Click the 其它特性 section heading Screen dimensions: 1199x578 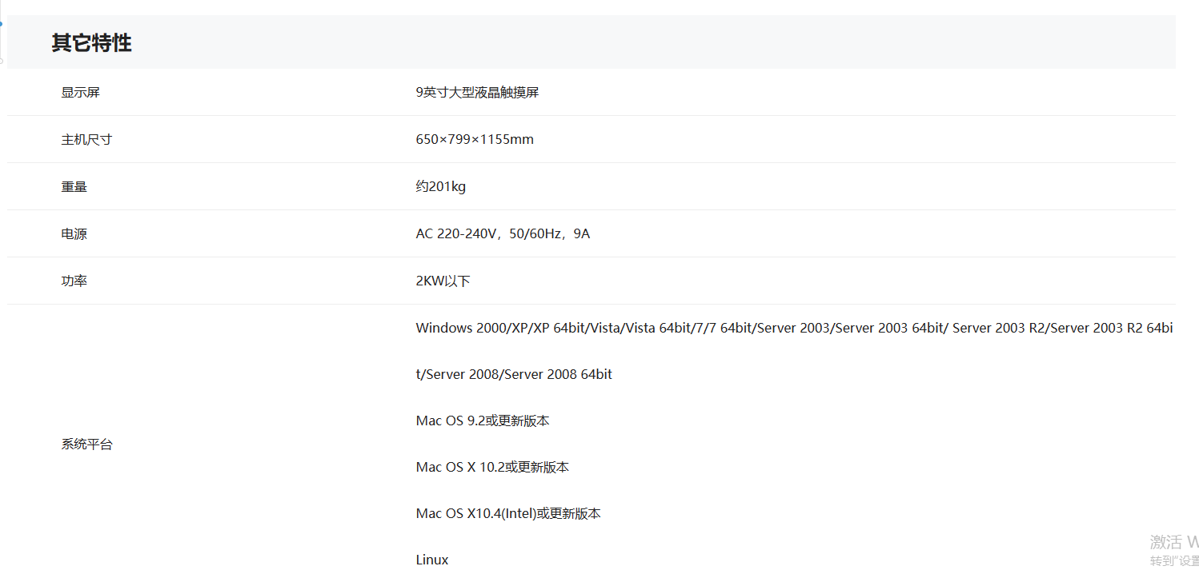(91, 43)
